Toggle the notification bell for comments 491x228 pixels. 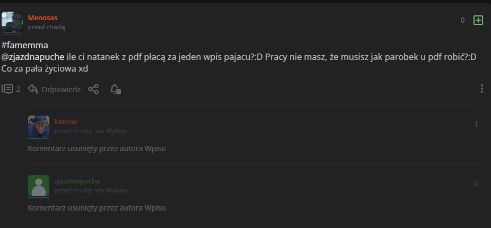(116, 89)
